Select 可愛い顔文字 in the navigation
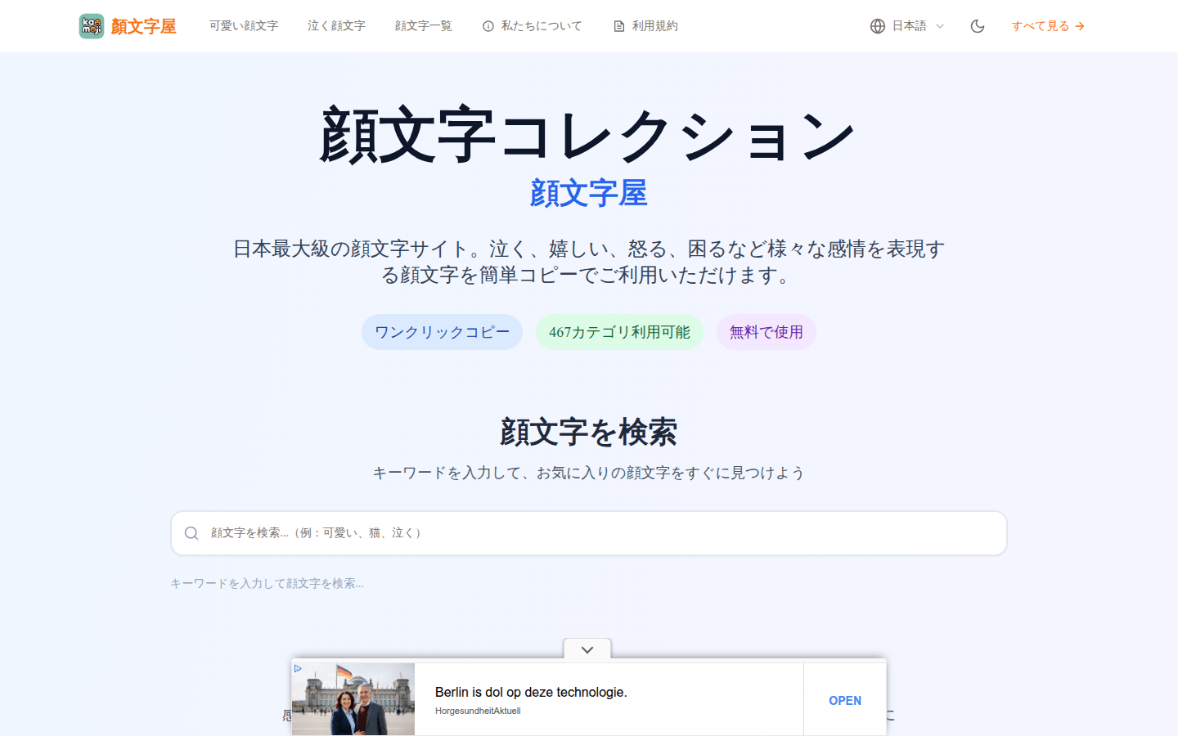 (244, 25)
